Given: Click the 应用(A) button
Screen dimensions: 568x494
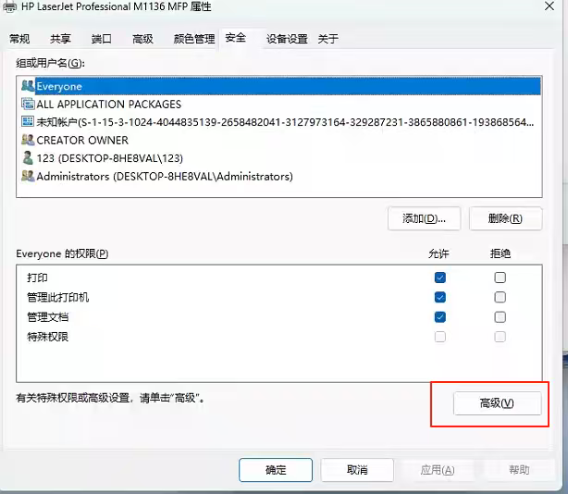Looking at the screenshot, I should [438, 470].
